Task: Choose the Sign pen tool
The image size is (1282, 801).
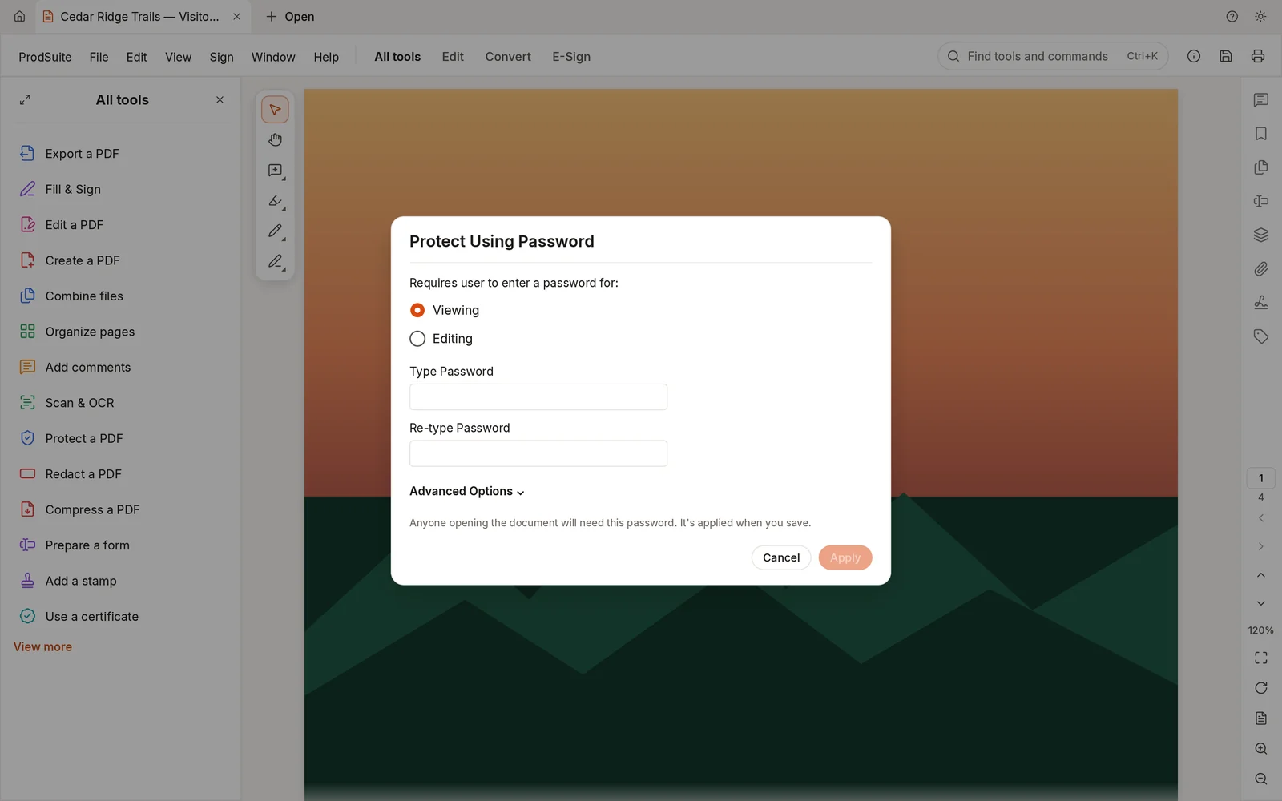Action: [x=275, y=262]
